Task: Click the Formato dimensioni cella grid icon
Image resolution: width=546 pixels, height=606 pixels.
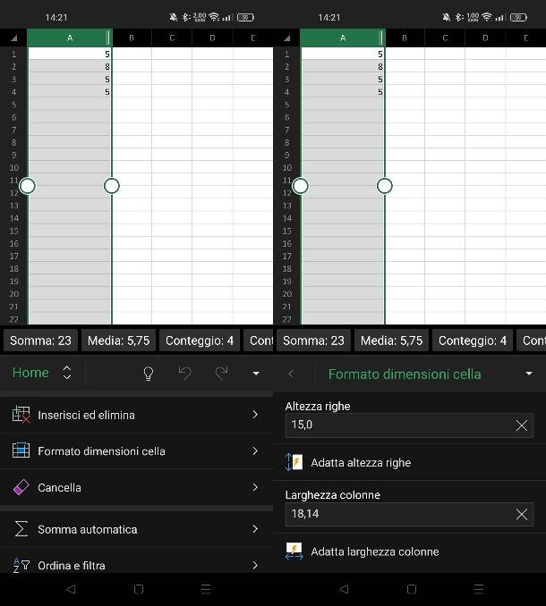Action: click(x=21, y=450)
